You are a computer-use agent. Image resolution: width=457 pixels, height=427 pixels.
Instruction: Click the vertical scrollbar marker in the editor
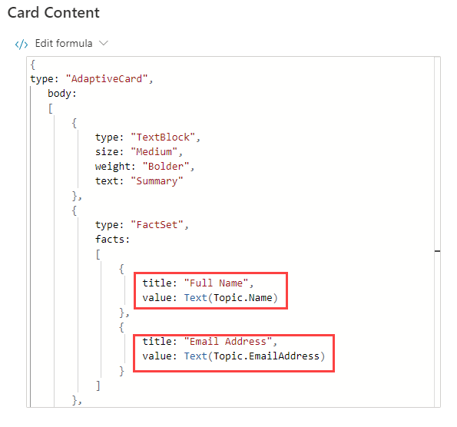437,251
